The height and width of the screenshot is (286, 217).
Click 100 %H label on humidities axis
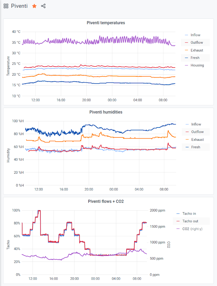click(x=18, y=121)
